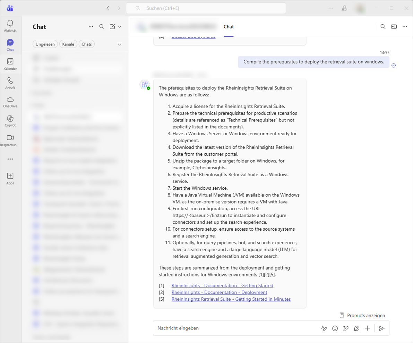413x343 pixels.
Task: Open the Kalender from sidebar
Action: pos(10,64)
